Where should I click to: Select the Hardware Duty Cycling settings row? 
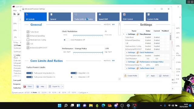pos(147,46)
